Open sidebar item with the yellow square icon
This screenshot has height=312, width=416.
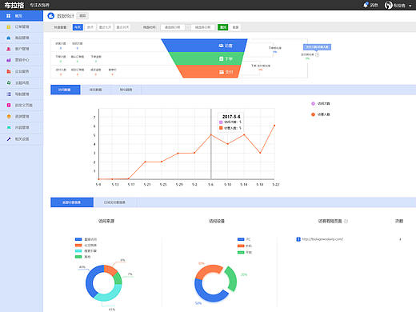coord(22,27)
